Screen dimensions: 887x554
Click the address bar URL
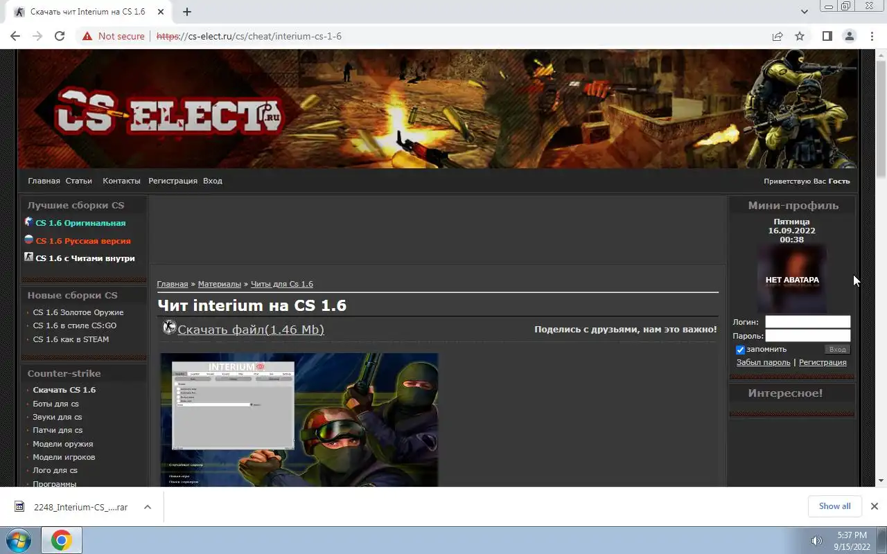[x=249, y=36]
